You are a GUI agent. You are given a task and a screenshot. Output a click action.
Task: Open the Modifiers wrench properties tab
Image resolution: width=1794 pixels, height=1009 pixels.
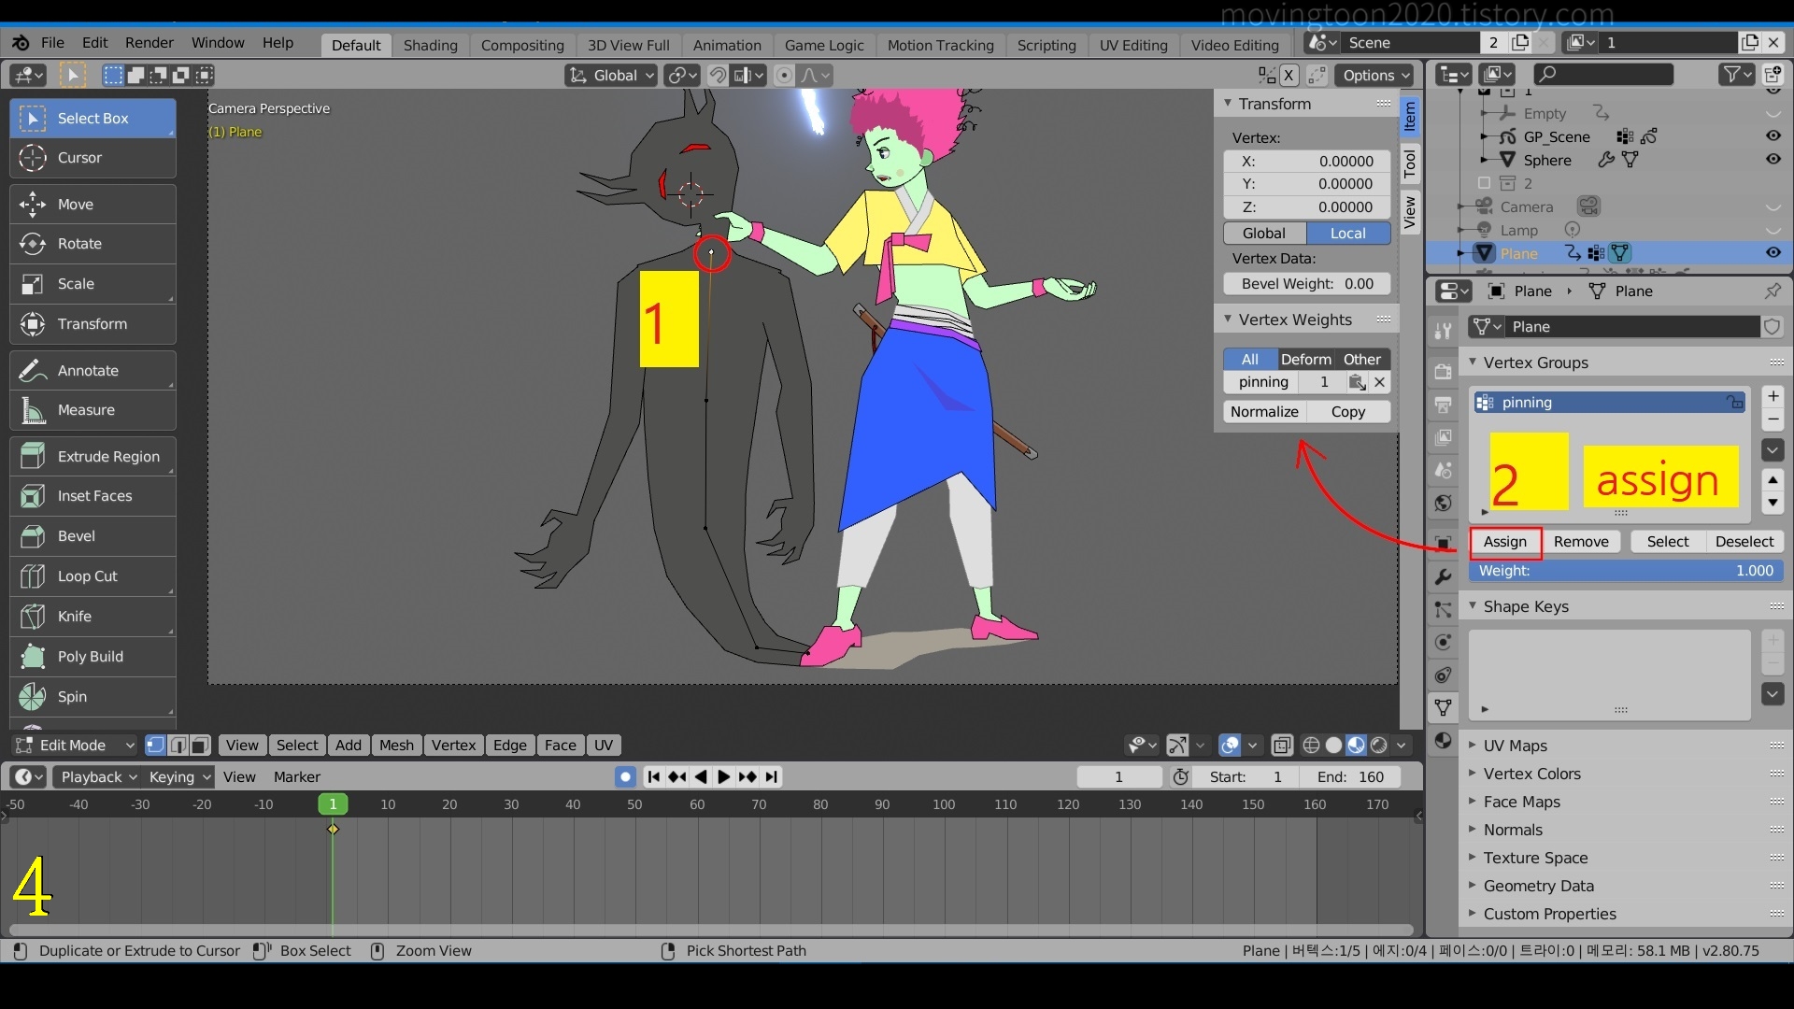click(x=1444, y=576)
